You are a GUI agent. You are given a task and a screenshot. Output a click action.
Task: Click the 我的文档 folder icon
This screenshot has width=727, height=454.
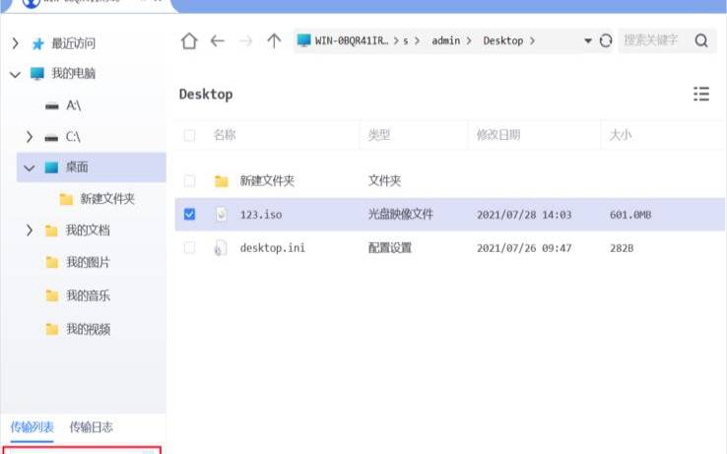tap(51, 230)
